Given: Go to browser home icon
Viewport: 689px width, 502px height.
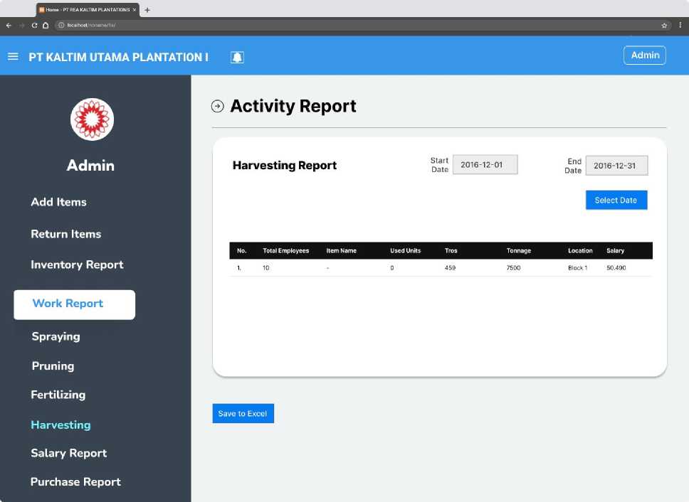Looking at the screenshot, I should tap(46, 26).
